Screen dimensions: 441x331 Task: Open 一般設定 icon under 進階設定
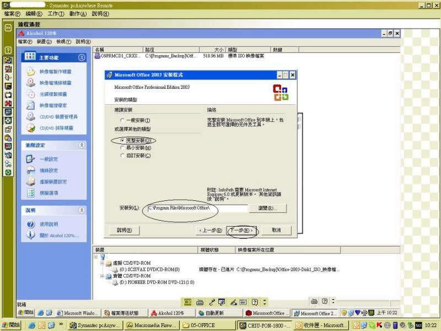click(x=31, y=159)
